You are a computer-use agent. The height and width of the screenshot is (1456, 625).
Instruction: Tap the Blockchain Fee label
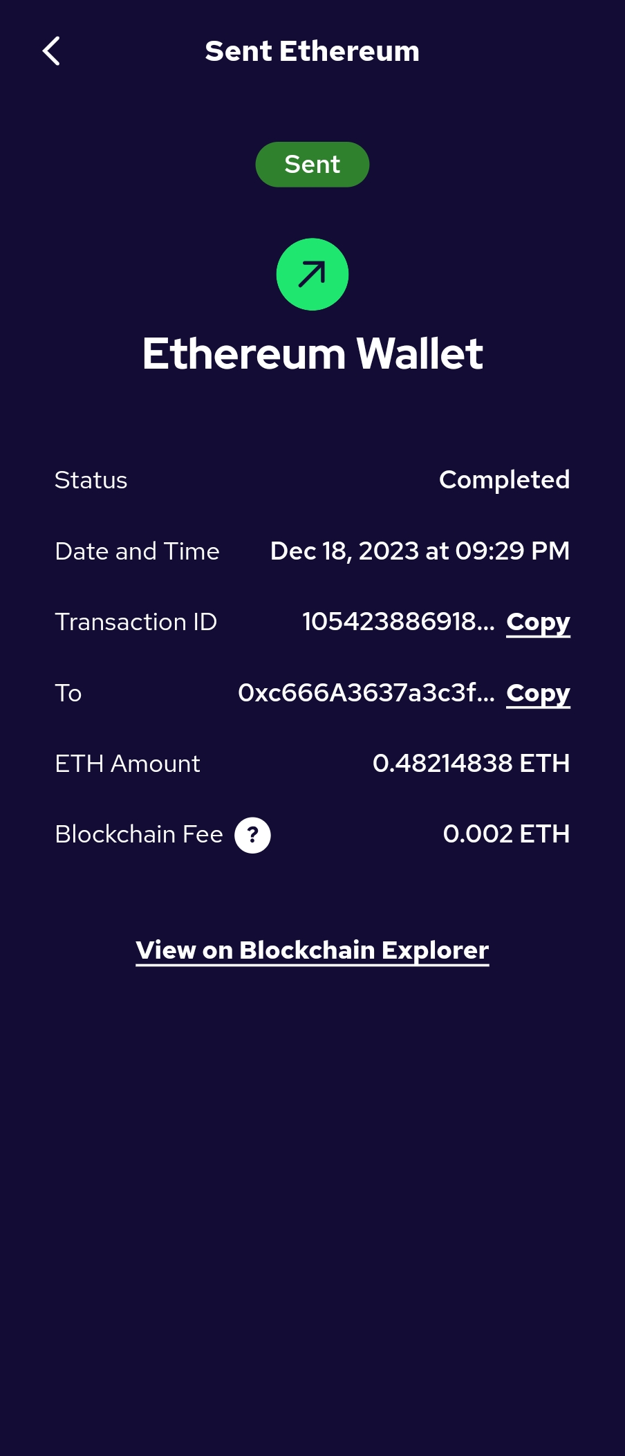139,834
